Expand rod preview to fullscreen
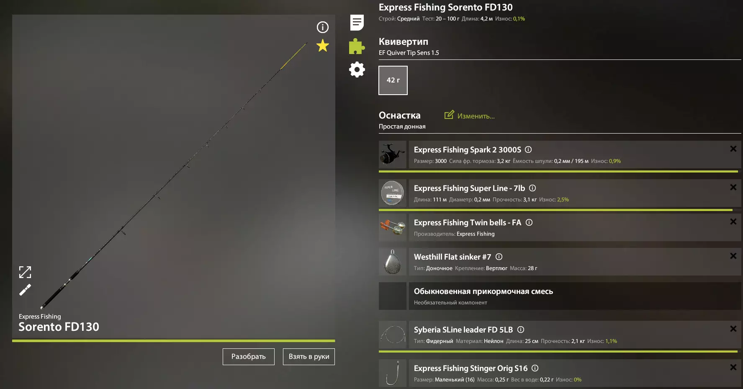This screenshot has height=389, width=743. (25, 272)
